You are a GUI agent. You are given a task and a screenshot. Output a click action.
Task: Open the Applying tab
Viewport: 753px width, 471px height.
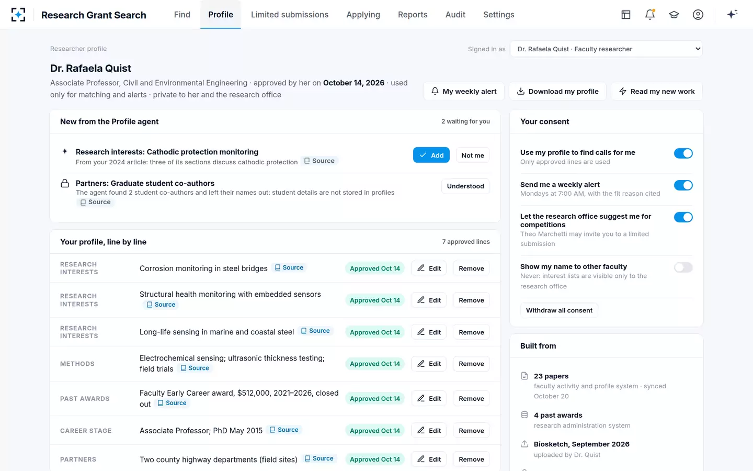pyautogui.click(x=363, y=15)
